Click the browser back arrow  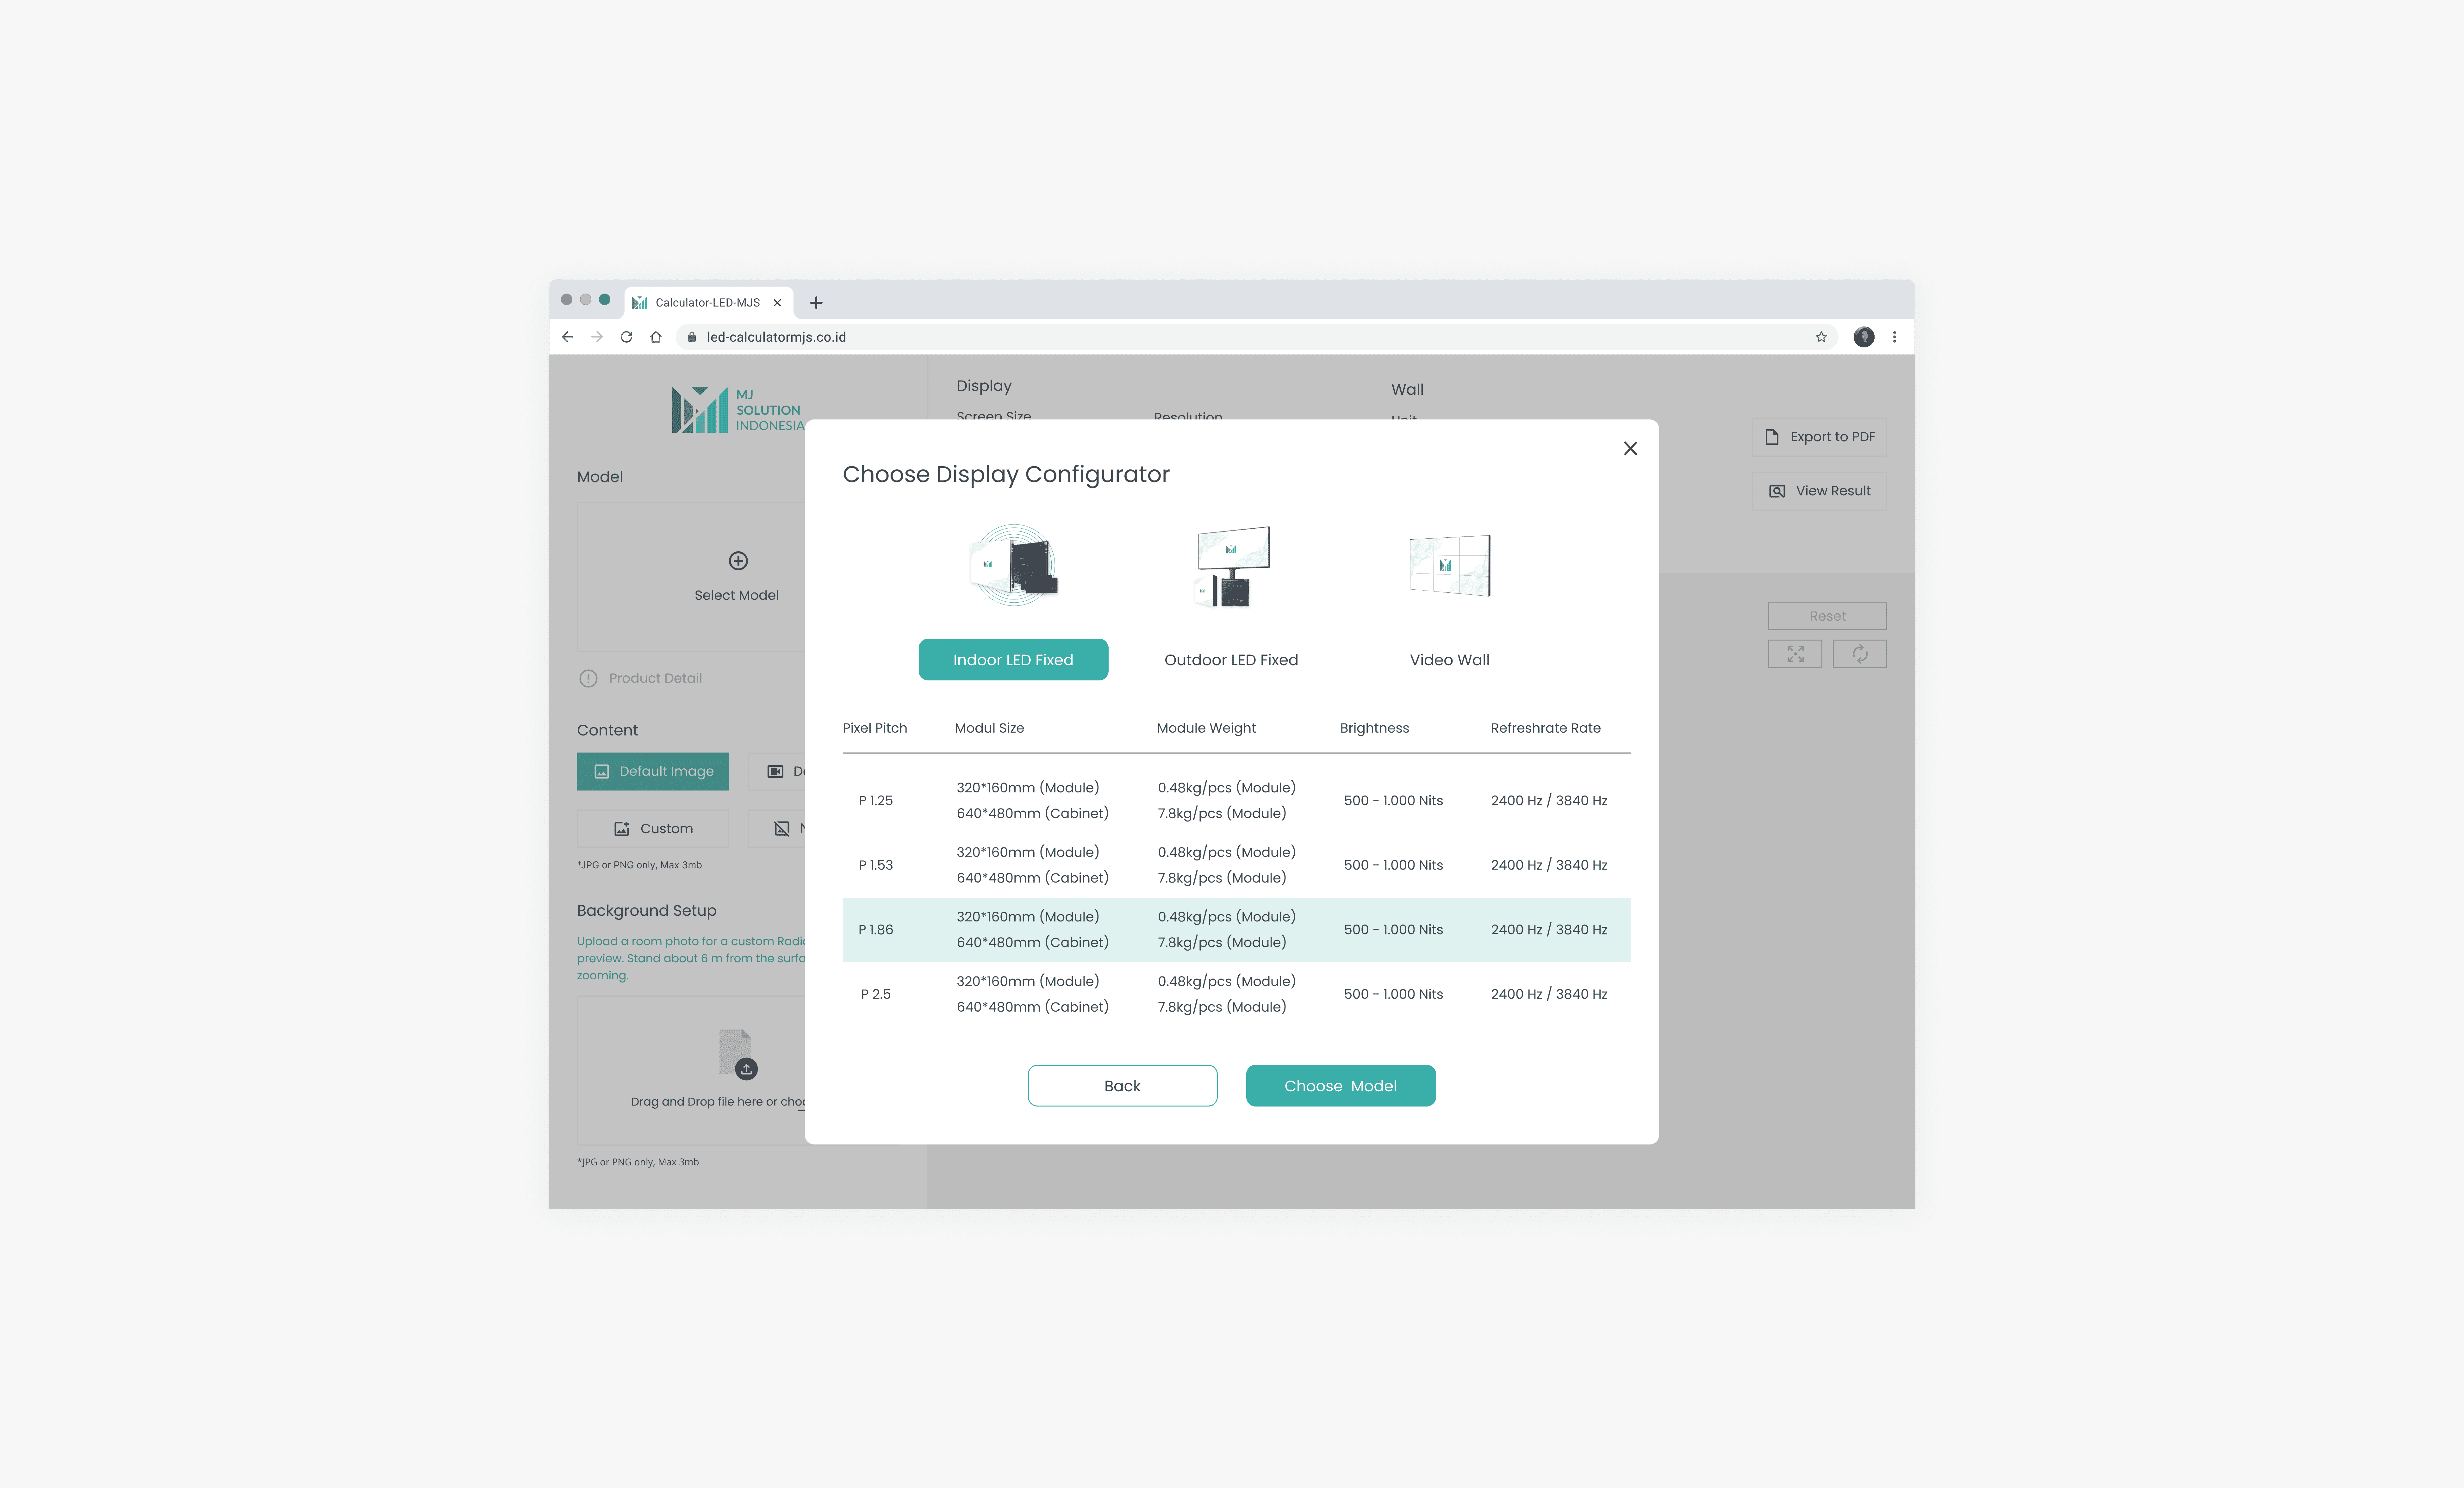(567, 337)
